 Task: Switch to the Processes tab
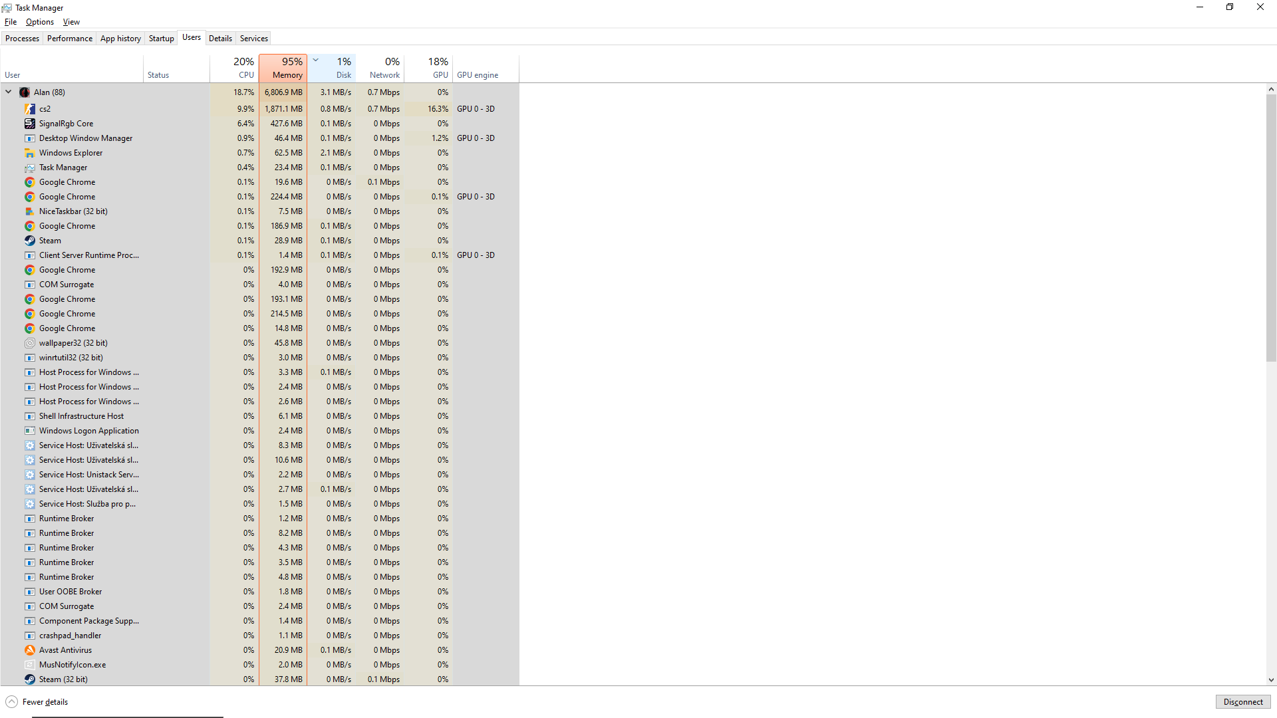[x=22, y=39]
